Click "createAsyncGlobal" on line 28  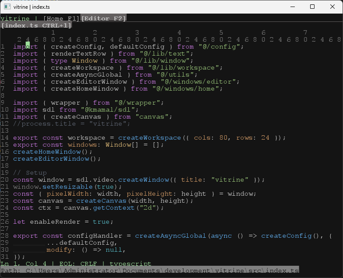(171, 236)
